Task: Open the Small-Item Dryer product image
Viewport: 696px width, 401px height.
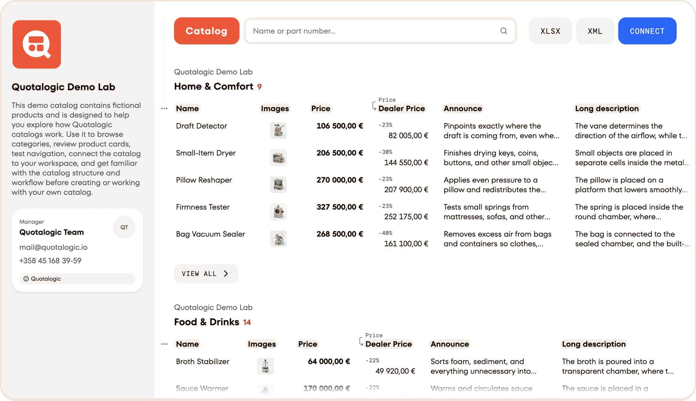Action: click(278, 158)
